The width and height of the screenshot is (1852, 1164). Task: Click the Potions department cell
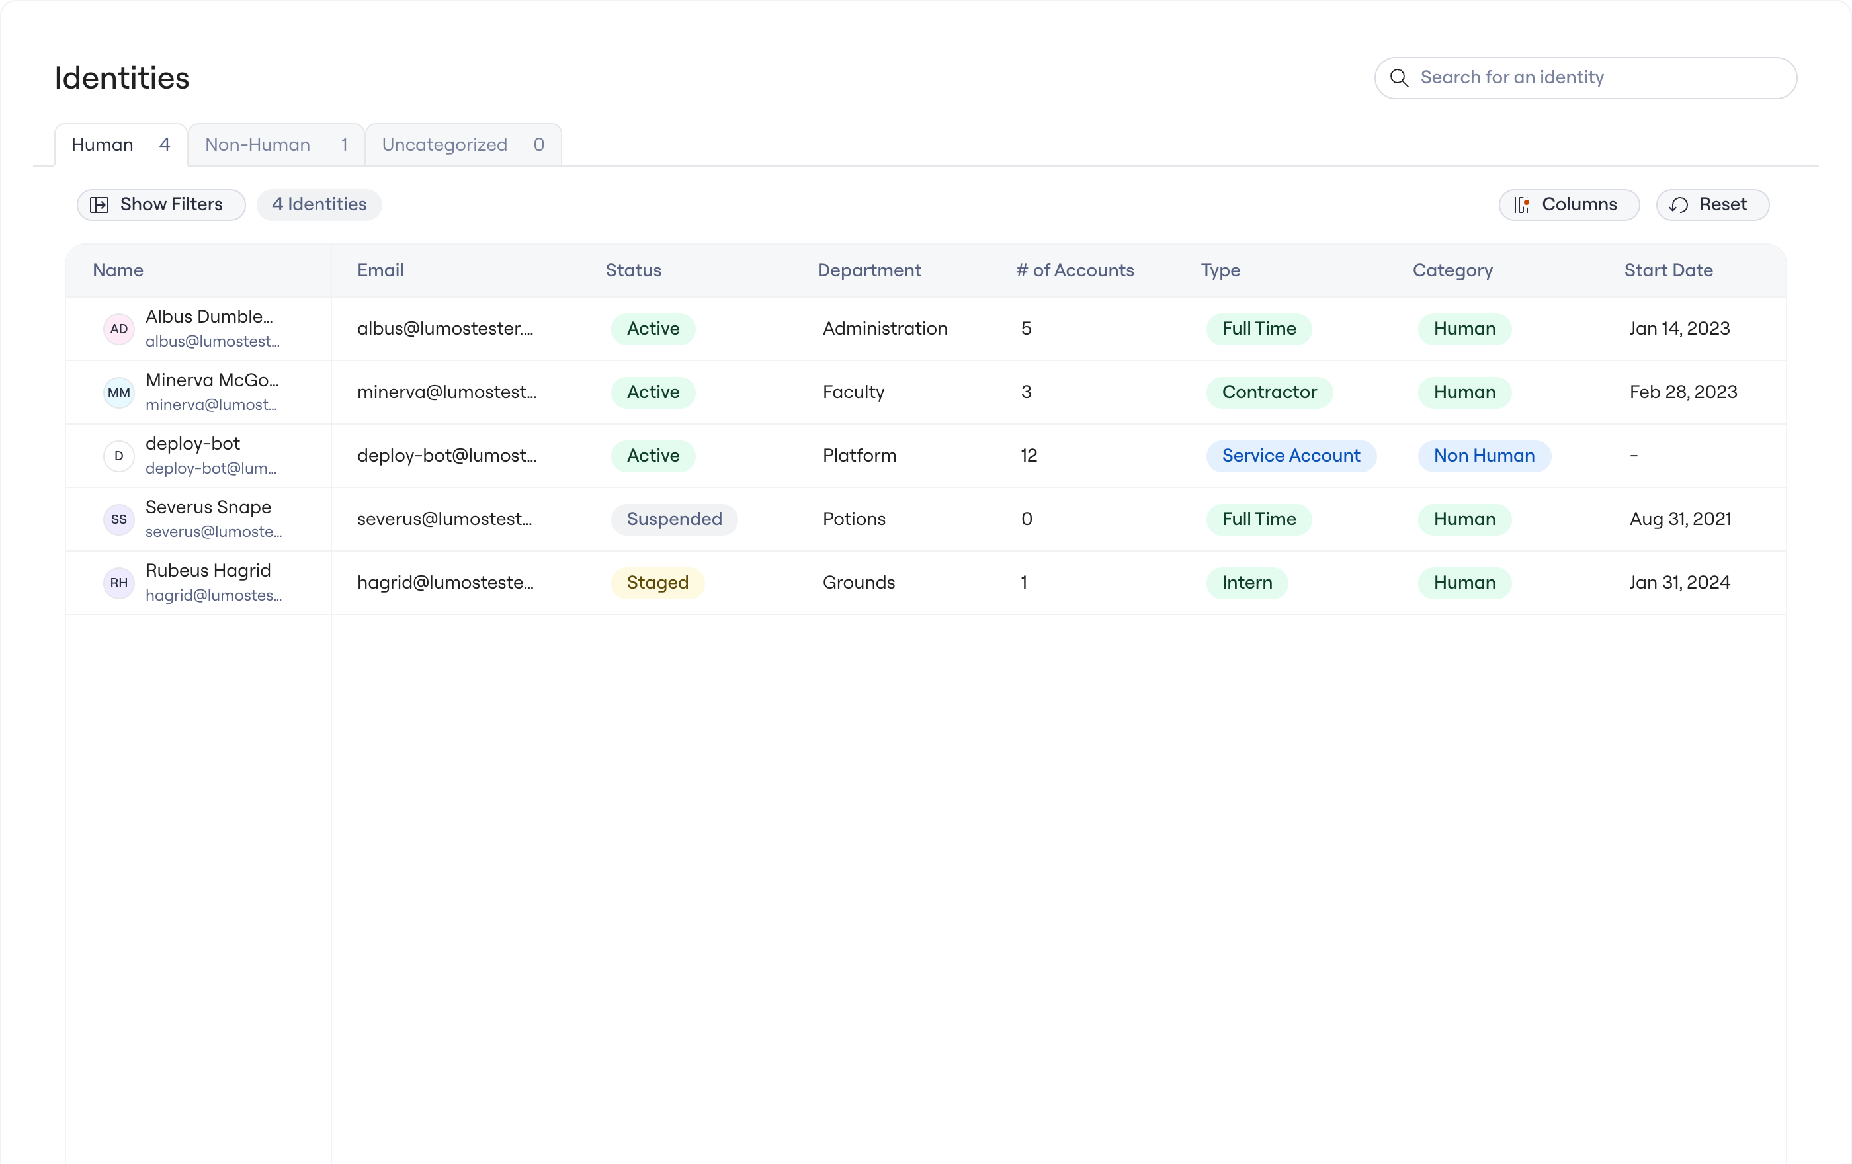pyautogui.click(x=854, y=519)
